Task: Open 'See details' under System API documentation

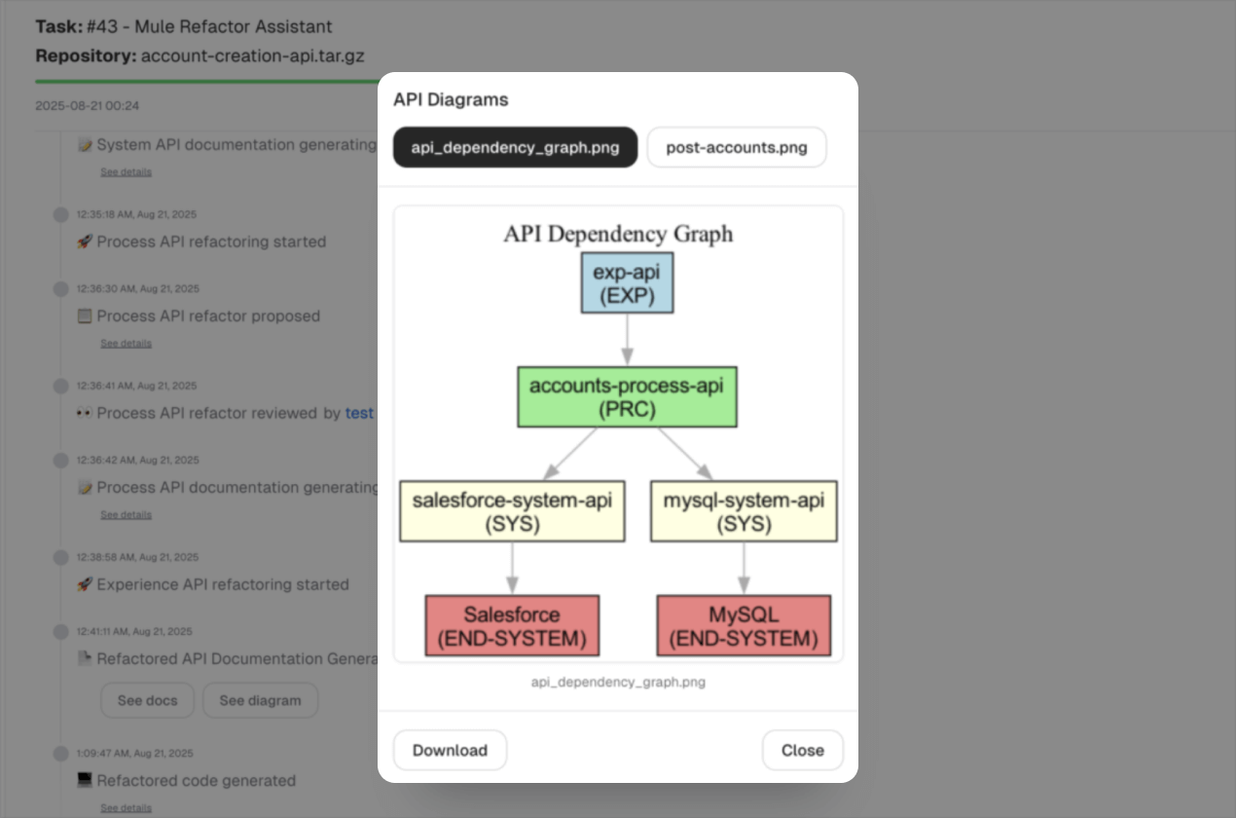Action: click(x=126, y=172)
